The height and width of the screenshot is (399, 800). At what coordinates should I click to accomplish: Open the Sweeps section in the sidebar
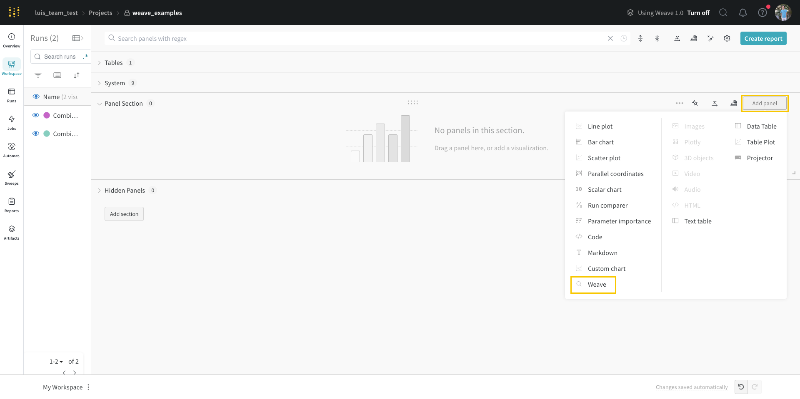pyautogui.click(x=12, y=177)
